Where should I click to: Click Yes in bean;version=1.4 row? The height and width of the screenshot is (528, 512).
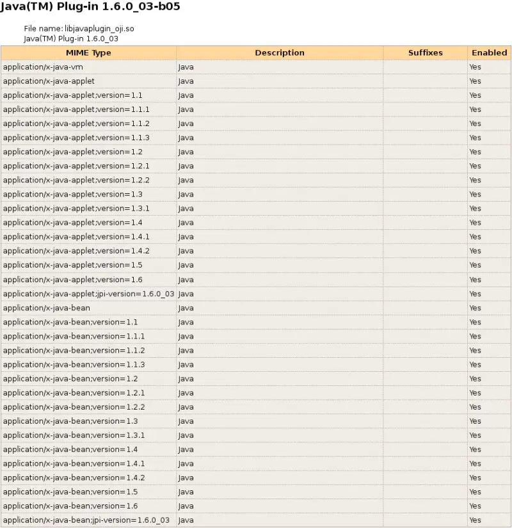pos(476,449)
